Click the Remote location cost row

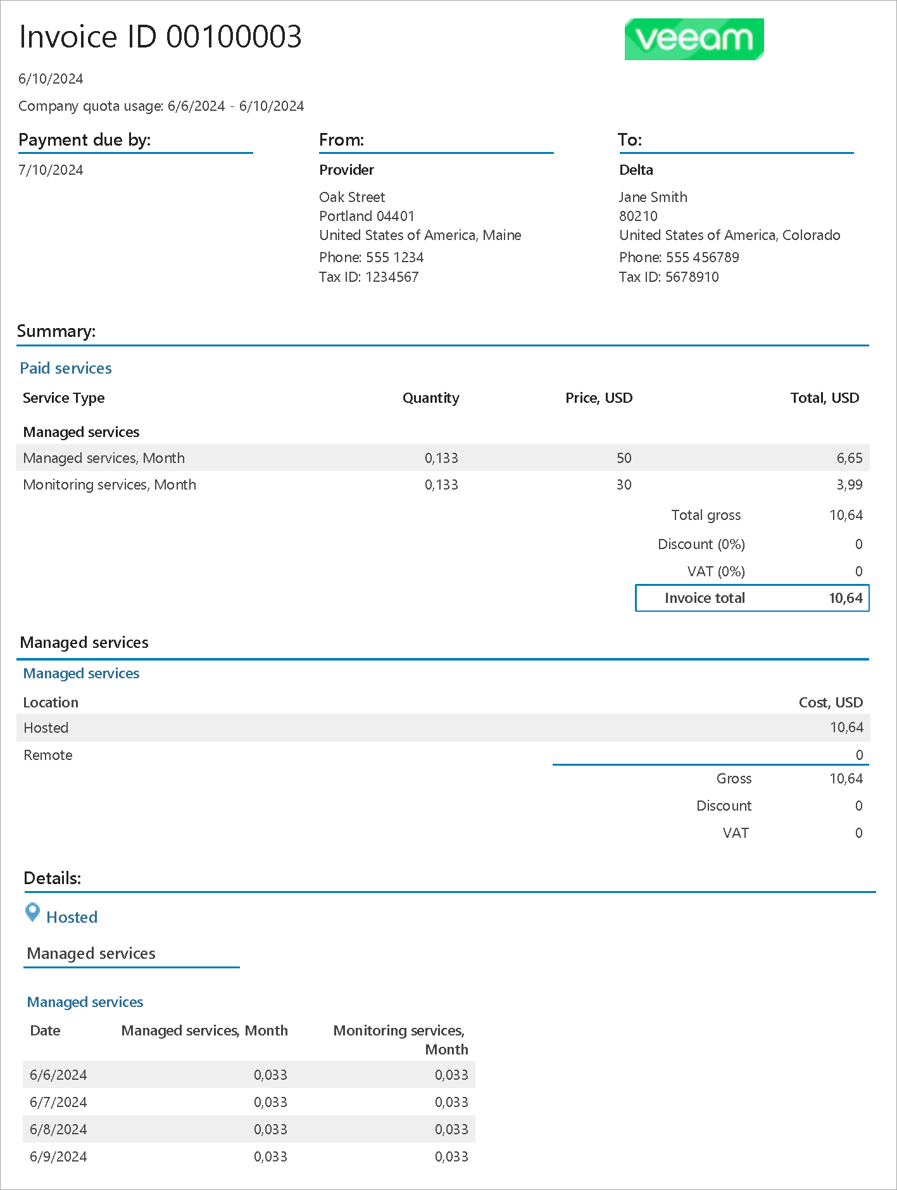click(442, 755)
